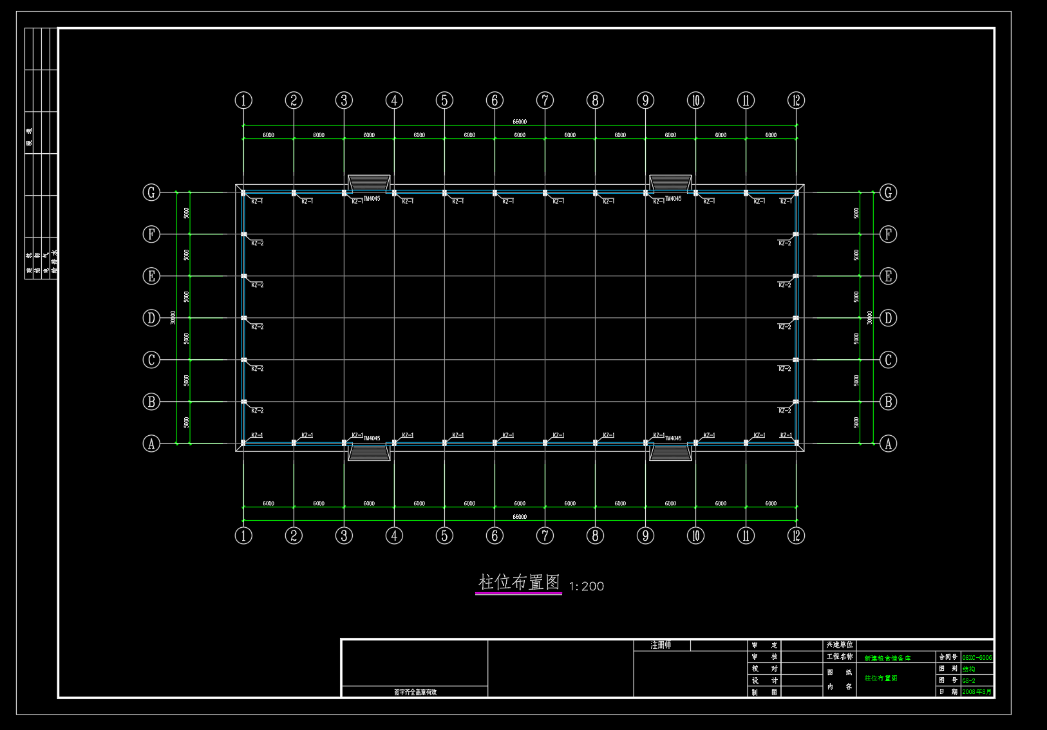Select the 30000 overall dimension on the right
This screenshot has height=730, width=1047.
(869, 317)
